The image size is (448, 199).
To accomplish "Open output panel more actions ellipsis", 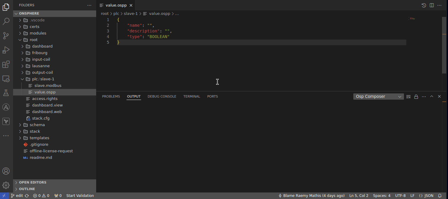I will point(424,96).
